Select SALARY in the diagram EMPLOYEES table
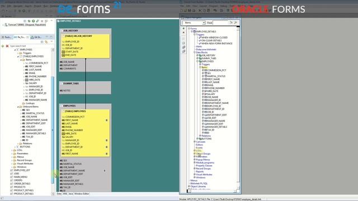The image size is (358, 201). click(x=69, y=137)
